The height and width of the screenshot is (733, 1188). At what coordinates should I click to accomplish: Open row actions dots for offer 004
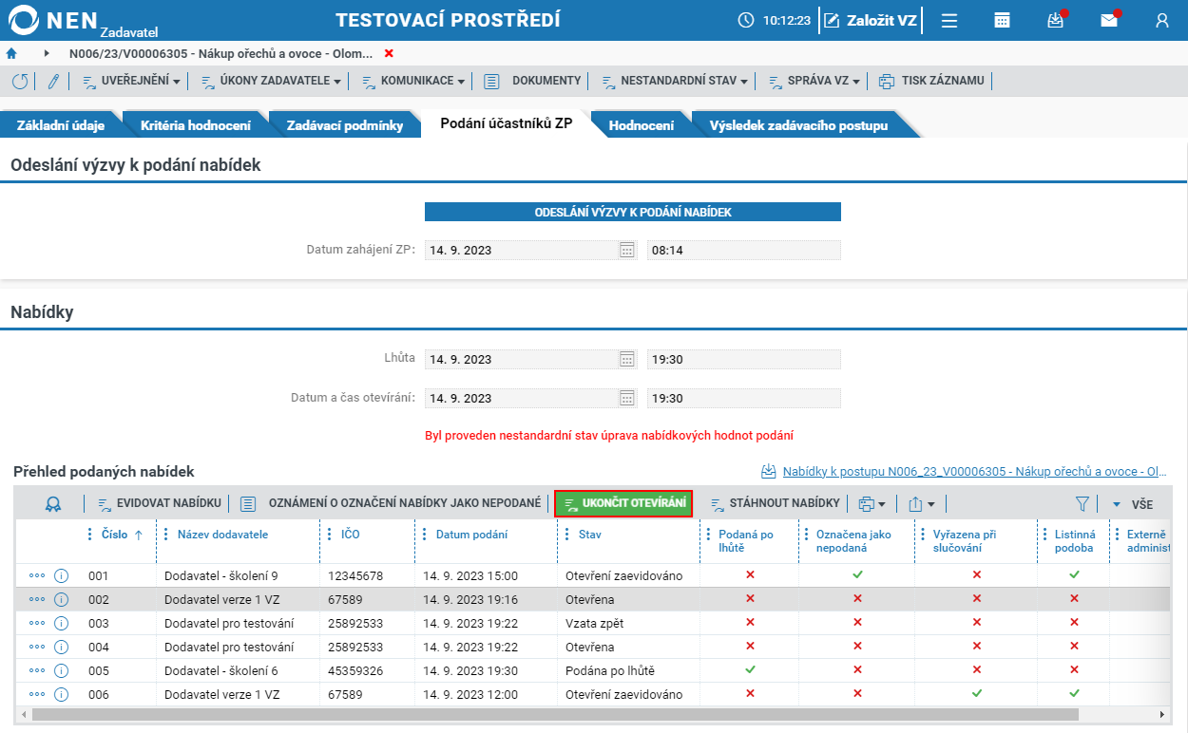pos(37,647)
